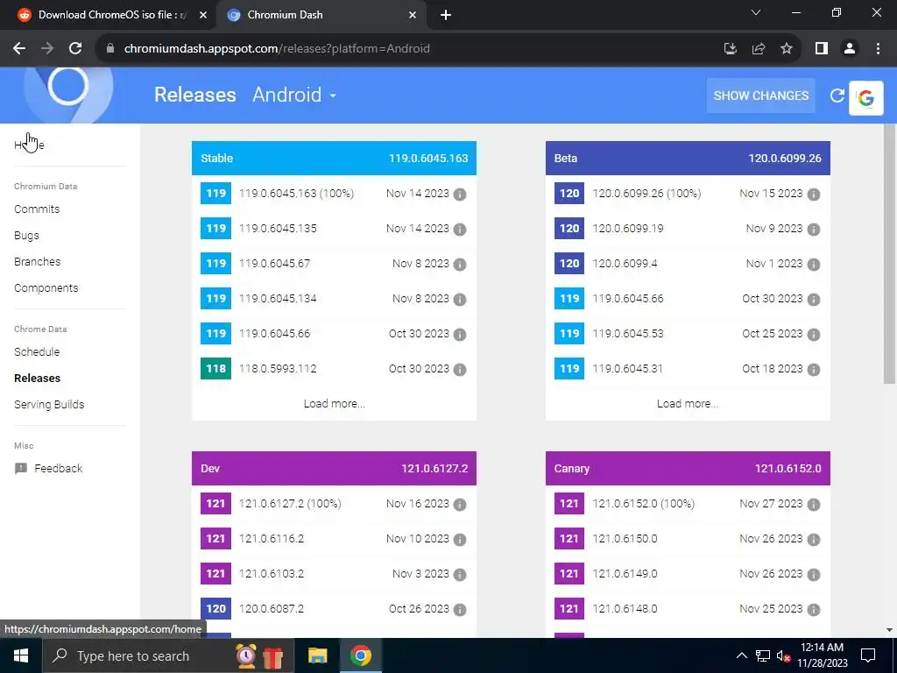Show info for 119.0.6045.134 release

(x=459, y=300)
